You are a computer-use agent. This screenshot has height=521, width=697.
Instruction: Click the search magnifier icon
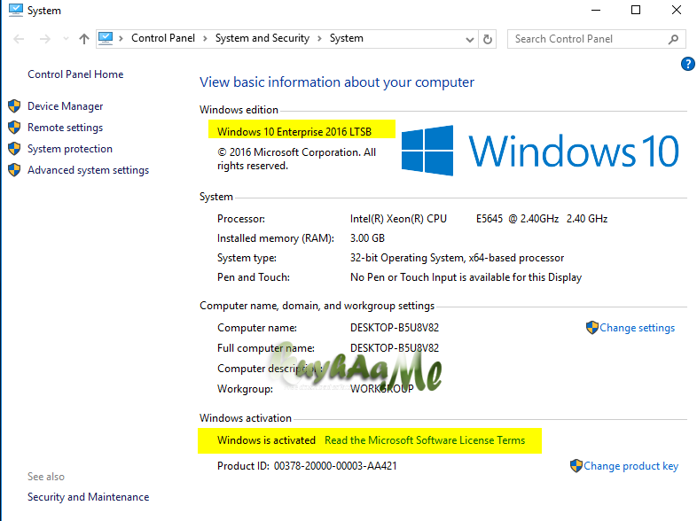[x=673, y=39]
